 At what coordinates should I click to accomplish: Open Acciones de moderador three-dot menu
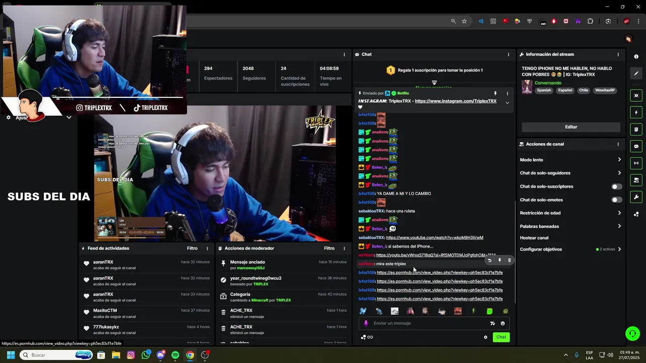tap(344, 249)
